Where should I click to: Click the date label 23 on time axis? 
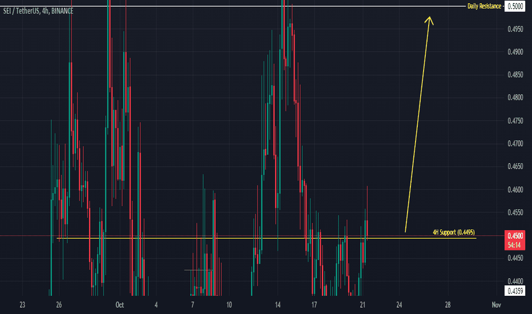[22, 305]
